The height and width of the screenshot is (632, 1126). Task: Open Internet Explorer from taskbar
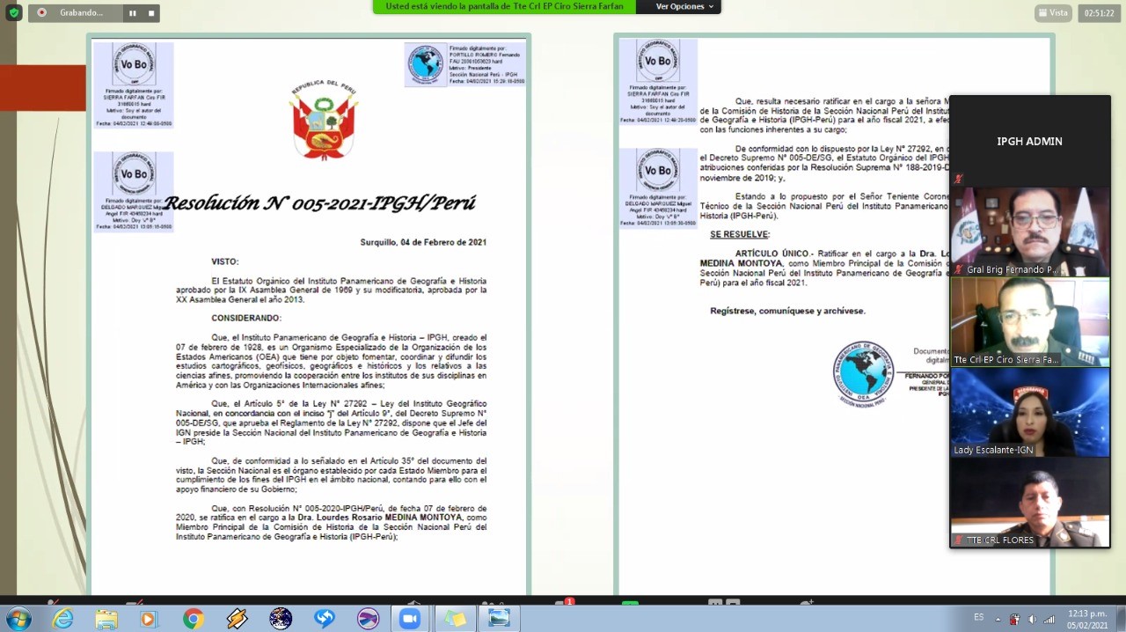tap(63, 619)
